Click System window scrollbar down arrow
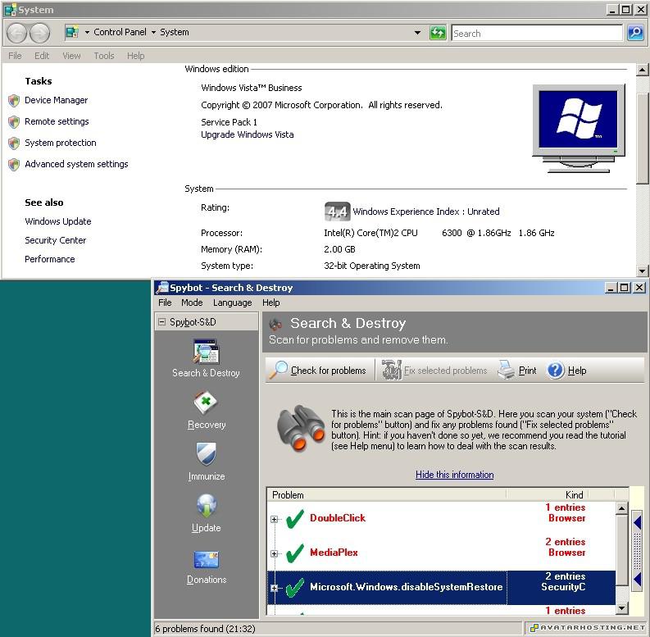This screenshot has width=650, height=637. point(642,271)
